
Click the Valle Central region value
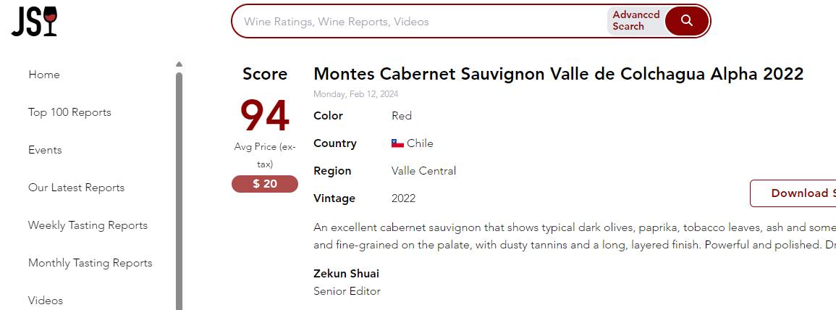pyautogui.click(x=423, y=171)
